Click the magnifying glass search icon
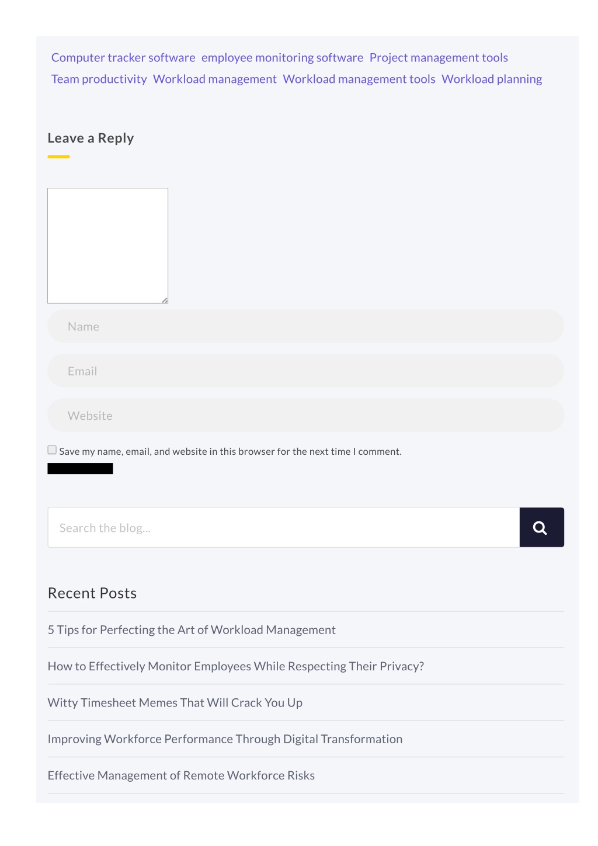 (x=541, y=528)
